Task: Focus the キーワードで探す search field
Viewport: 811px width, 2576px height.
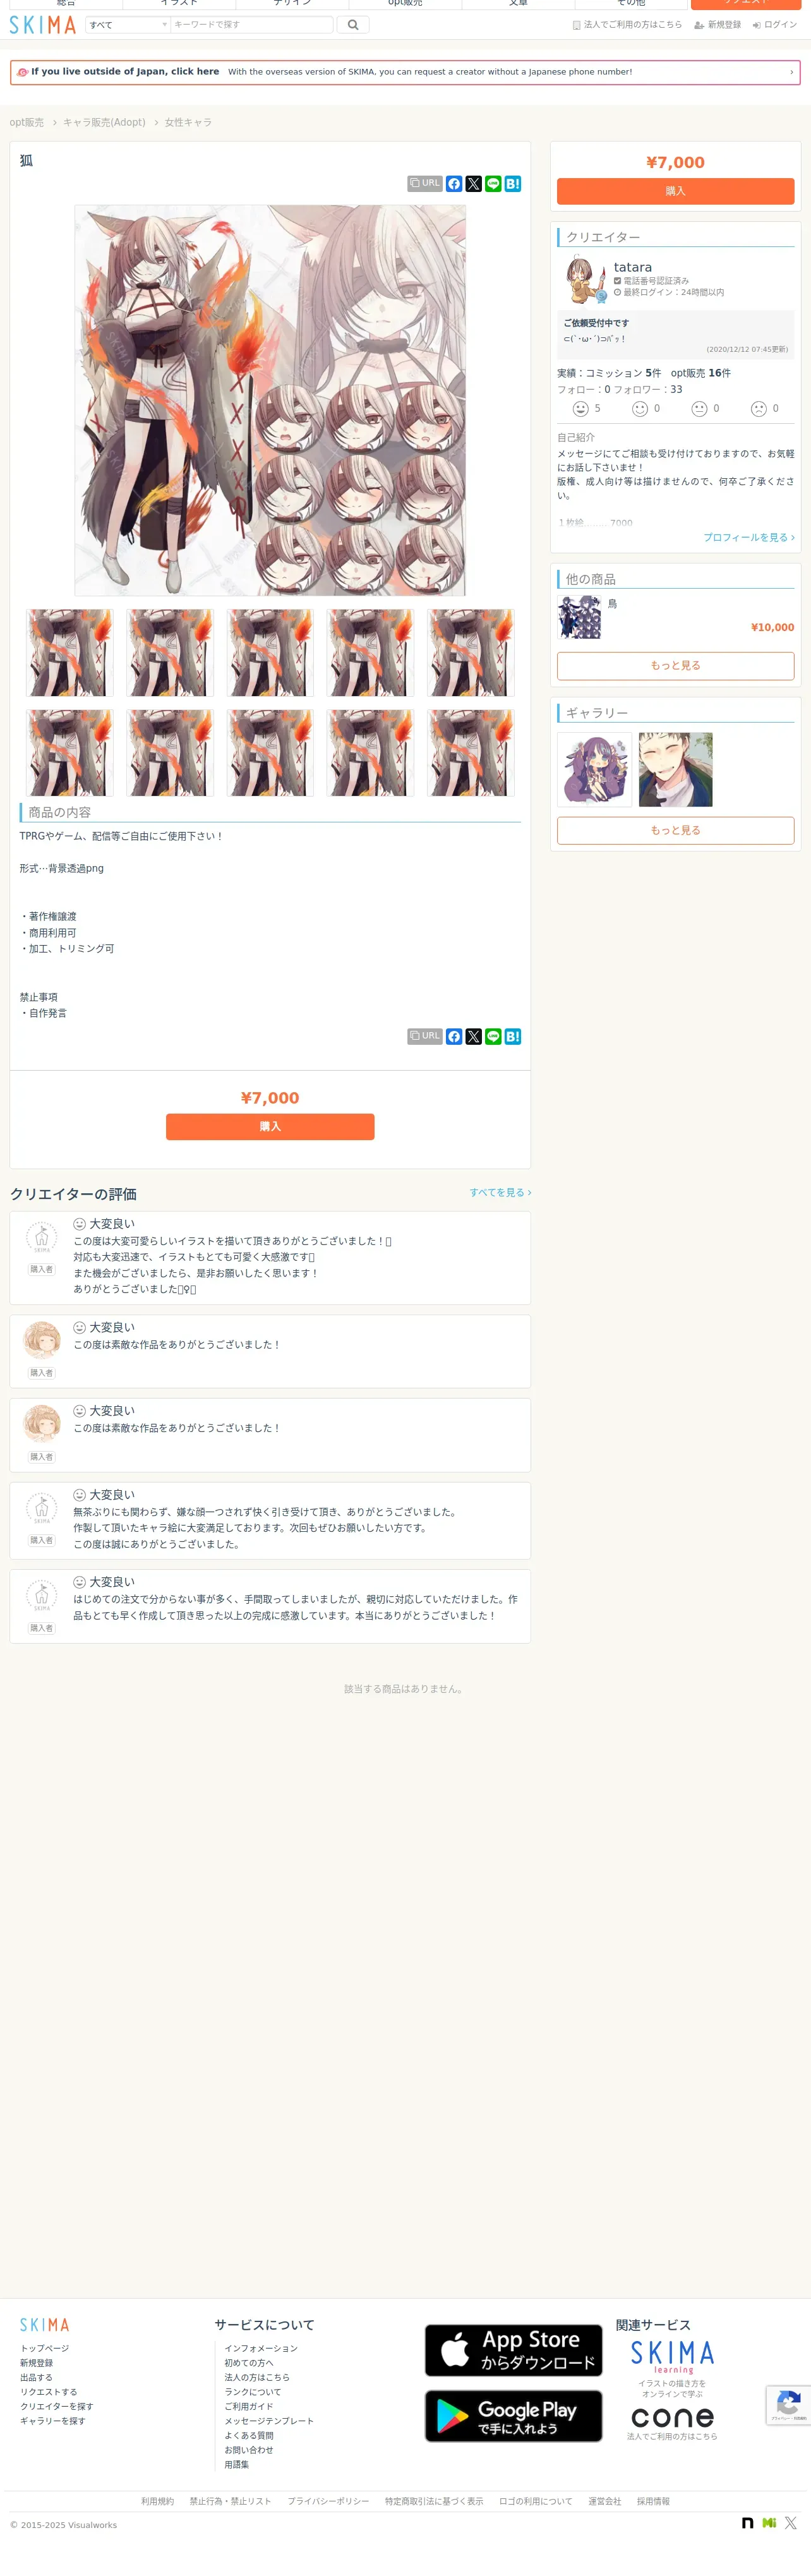Action: tap(252, 25)
